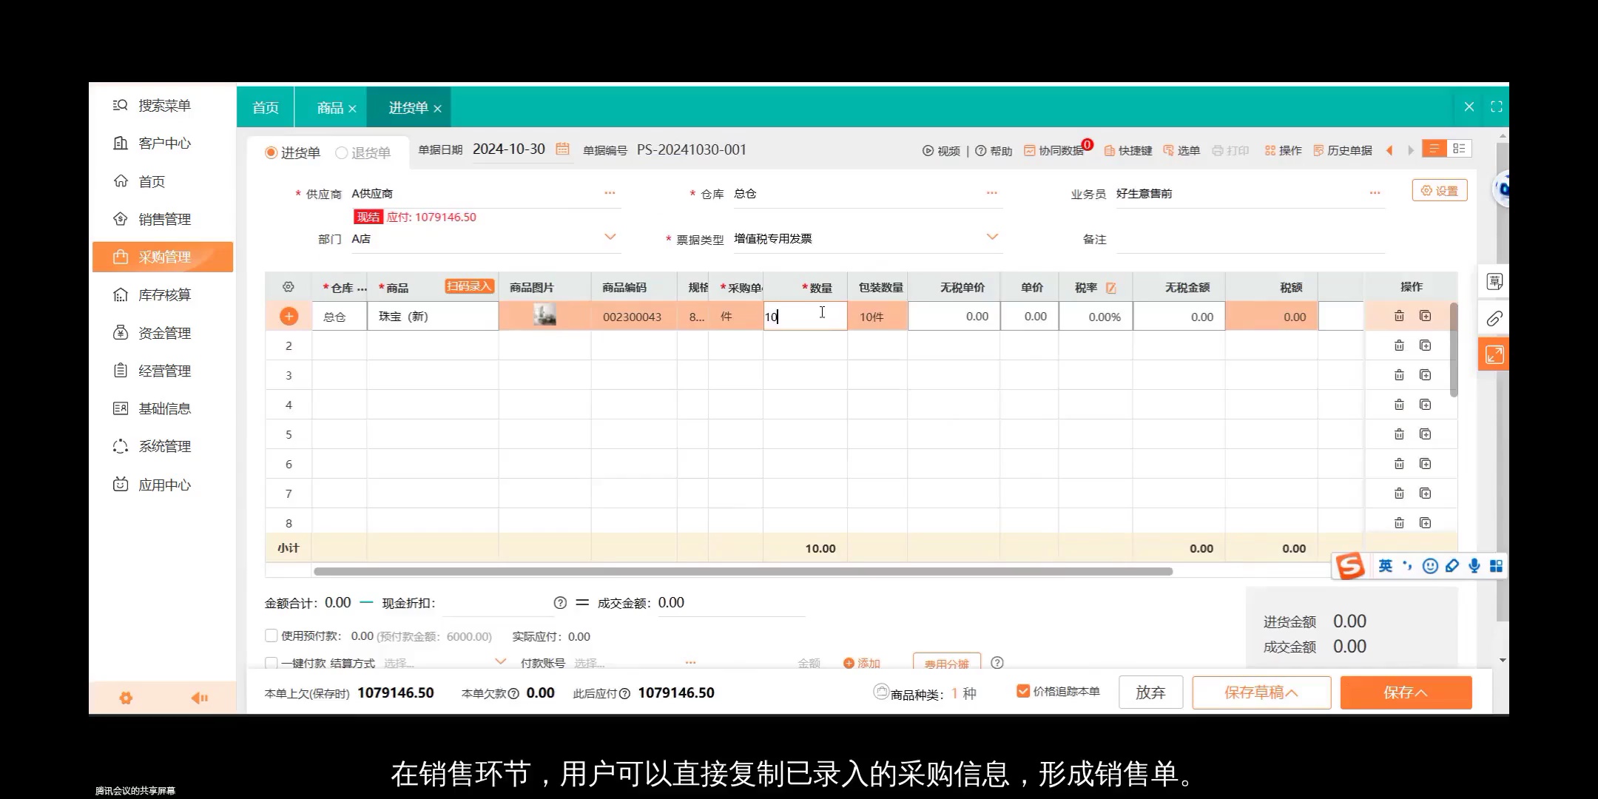Image resolution: width=1598 pixels, height=799 pixels.
Task: Copy the first product row with duplicate icon
Action: pos(1425,315)
